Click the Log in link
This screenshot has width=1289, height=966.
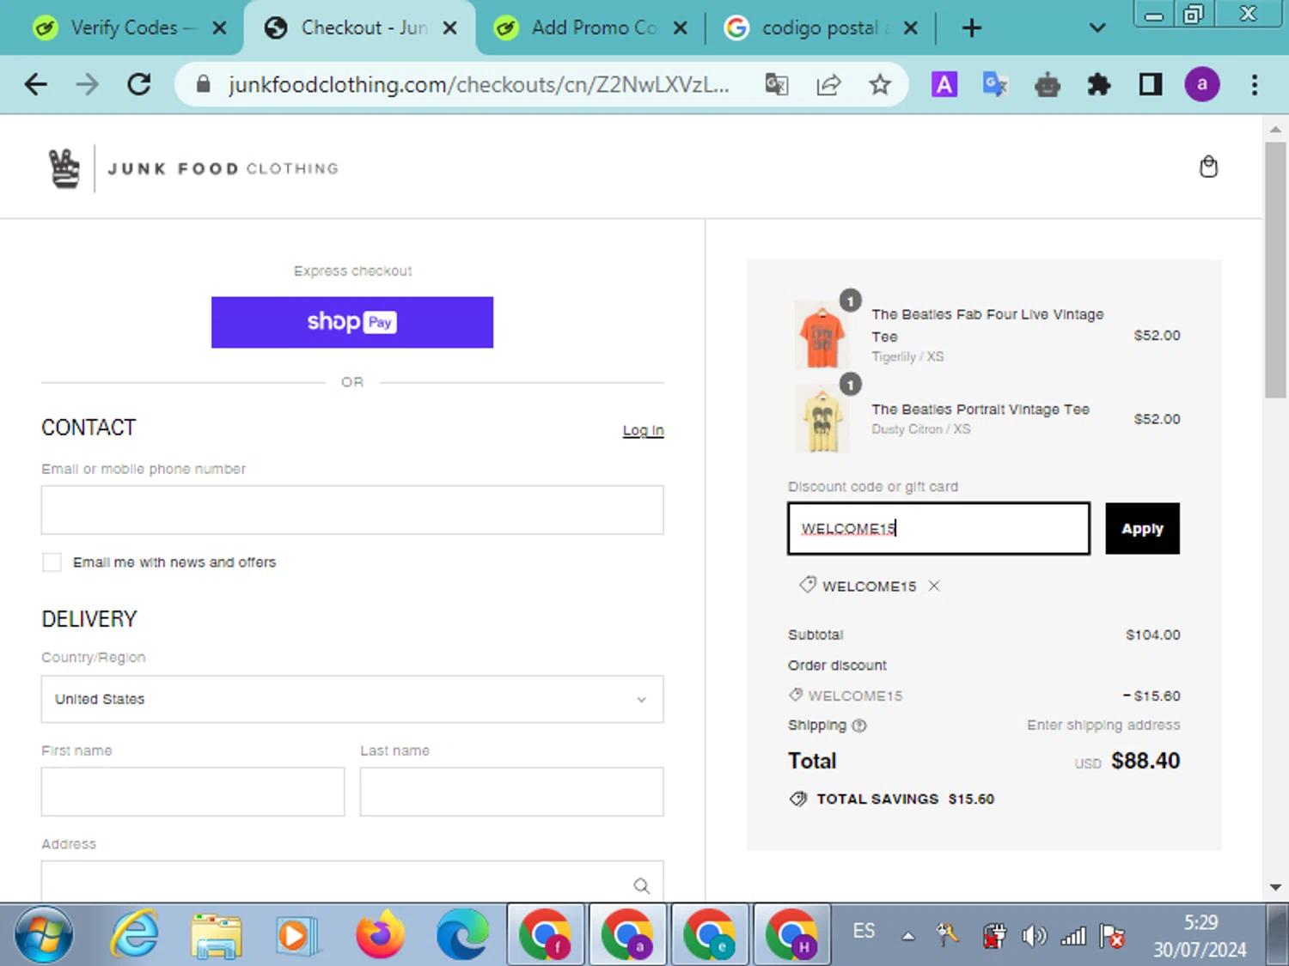click(643, 430)
